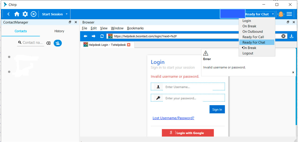Close the ContactManager panel
298x142 pixels.
76,22
